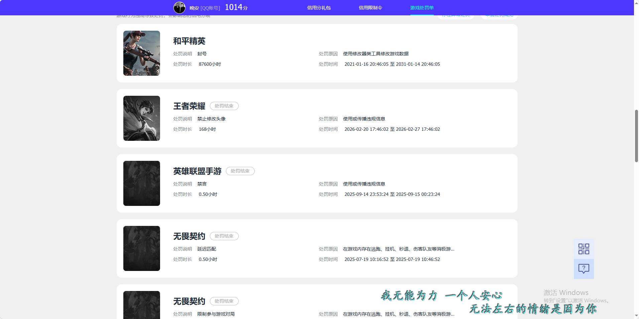
Task: Click the 封号 penalty description
Action: [x=202, y=54]
